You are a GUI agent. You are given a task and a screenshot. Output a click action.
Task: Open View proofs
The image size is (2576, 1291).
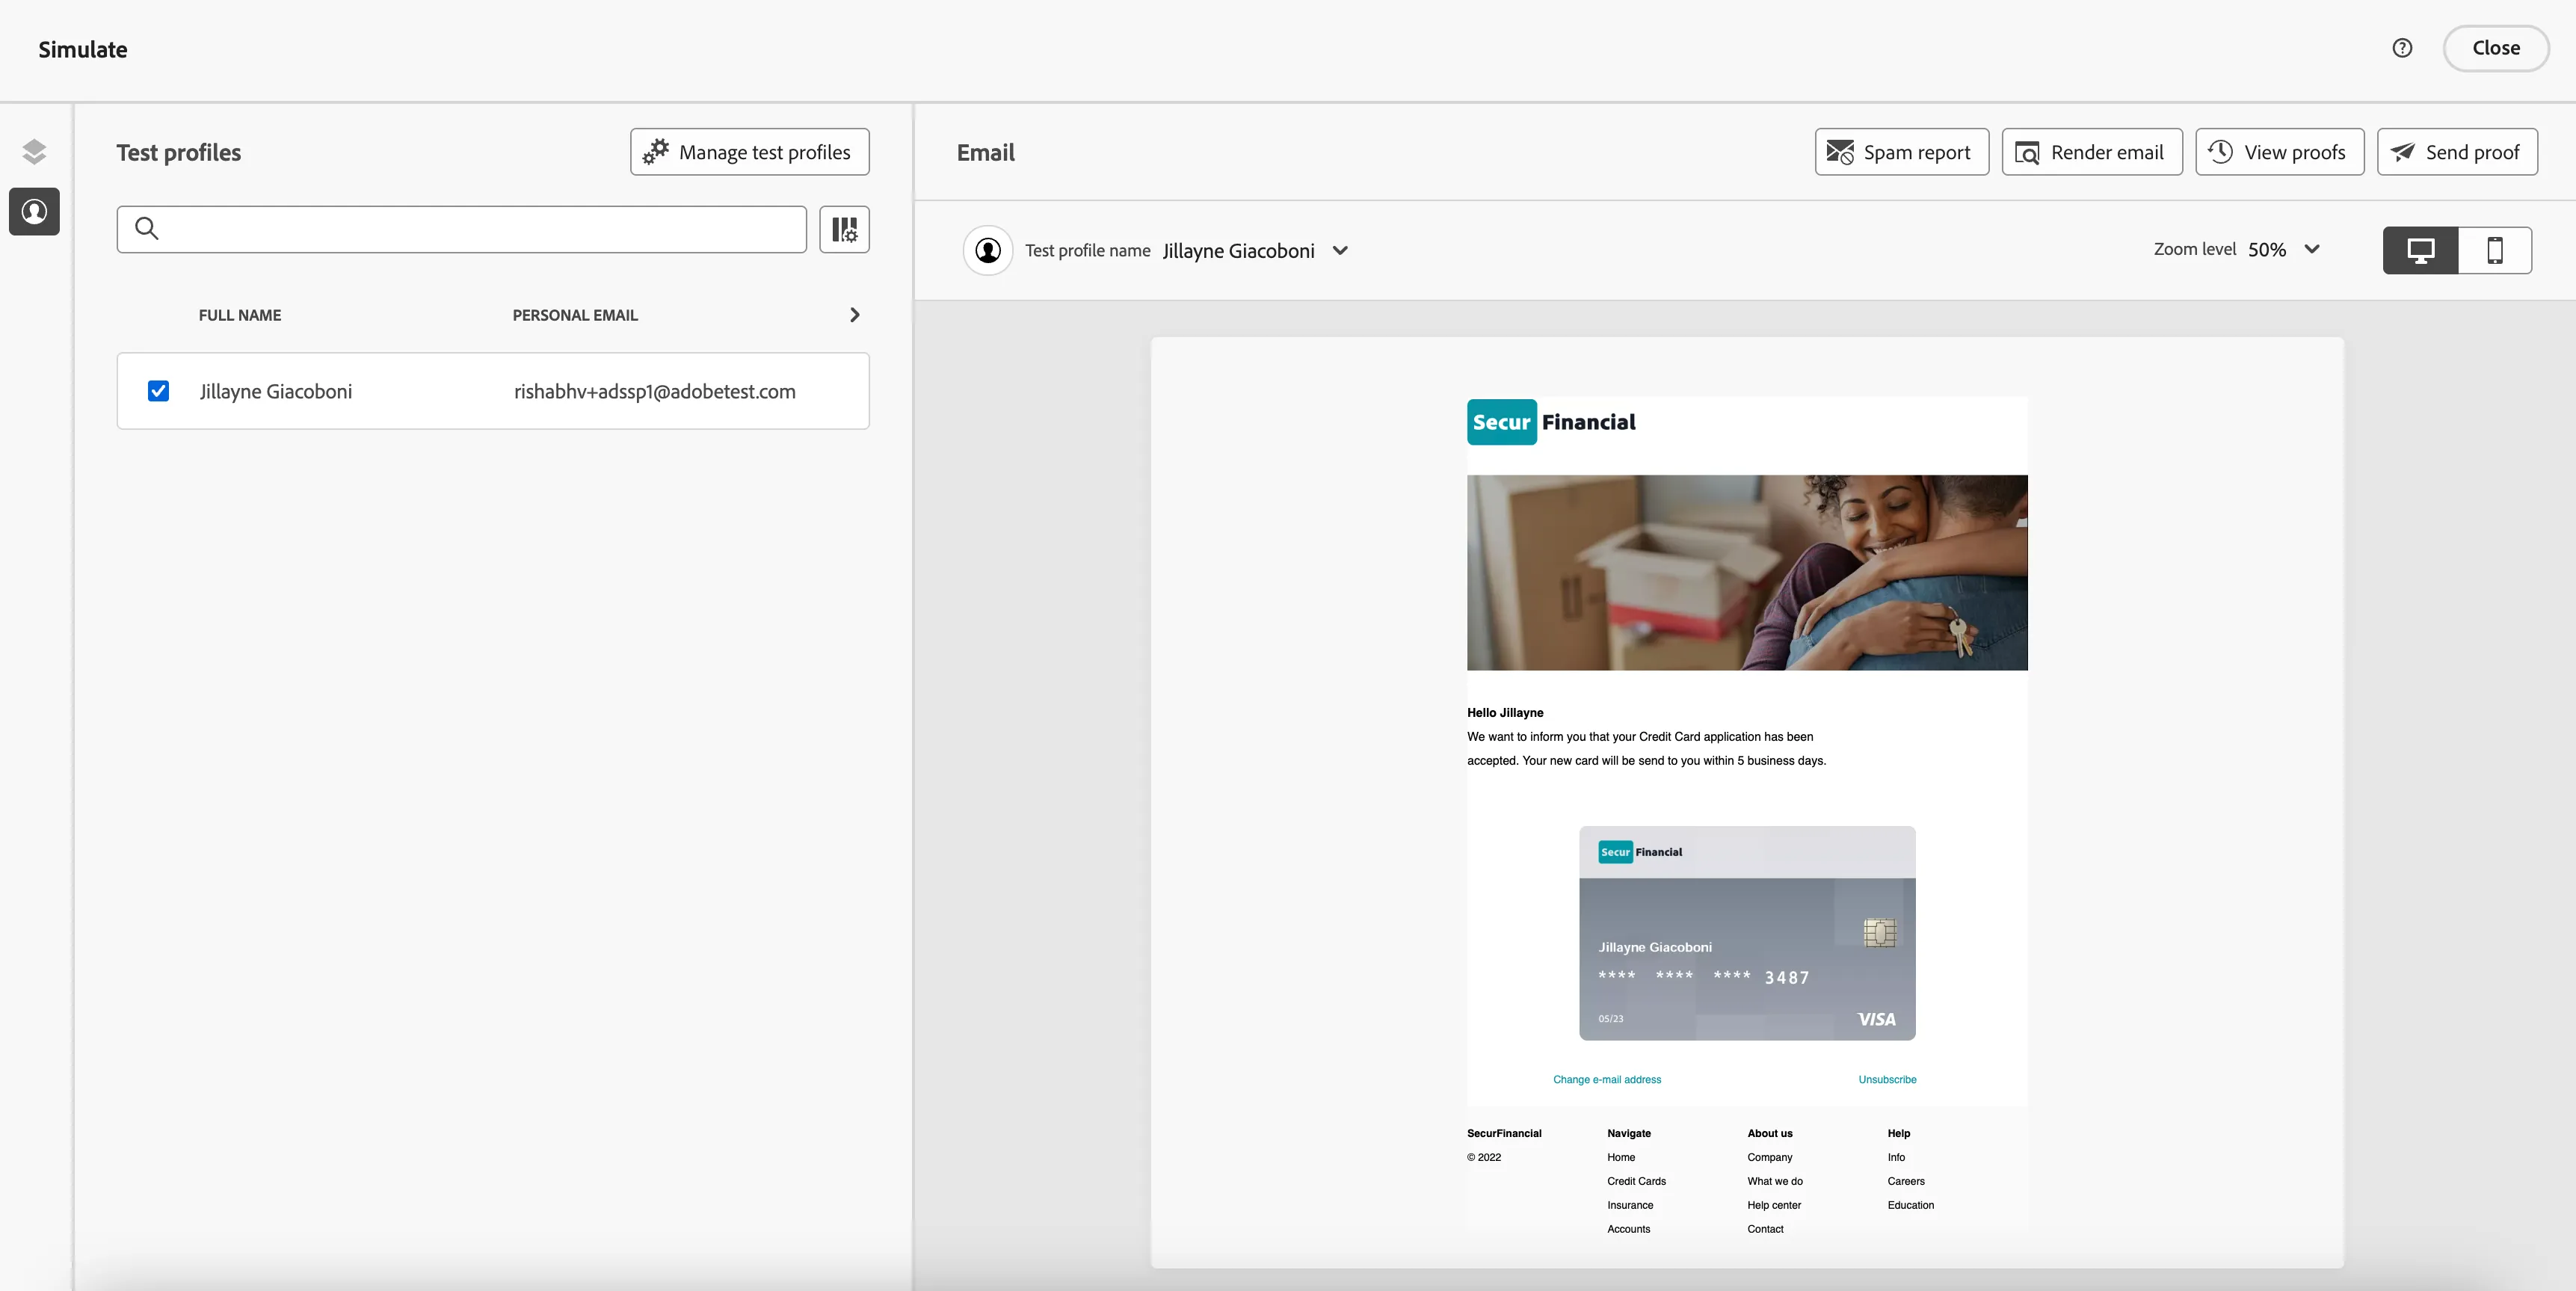click(x=2279, y=152)
